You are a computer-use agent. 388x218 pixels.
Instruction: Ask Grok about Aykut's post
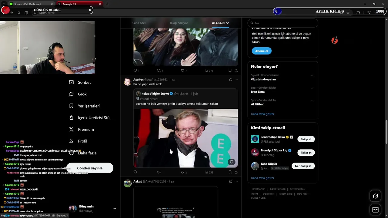[231, 181]
